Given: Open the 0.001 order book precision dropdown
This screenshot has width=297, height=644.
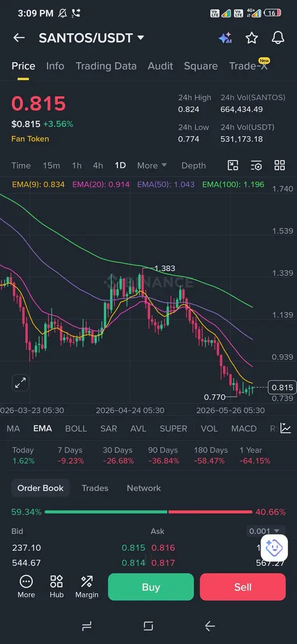Looking at the screenshot, I should coord(264,531).
